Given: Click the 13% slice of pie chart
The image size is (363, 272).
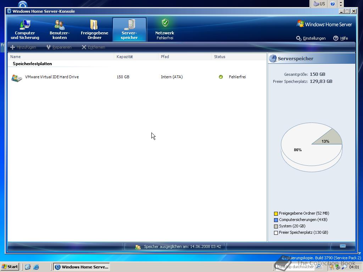Looking at the screenshot, I should tap(329, 138).
